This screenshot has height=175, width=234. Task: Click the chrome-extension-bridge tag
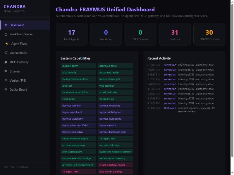click(x=78, y=158)
